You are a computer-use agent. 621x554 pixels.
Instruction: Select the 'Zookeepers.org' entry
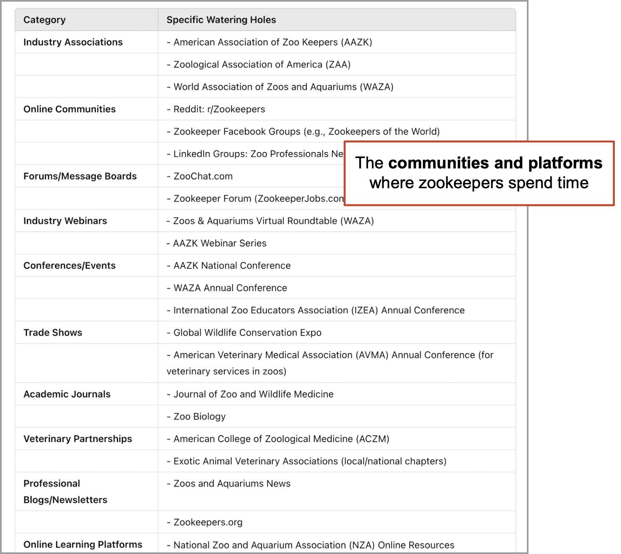pos(204,522)
